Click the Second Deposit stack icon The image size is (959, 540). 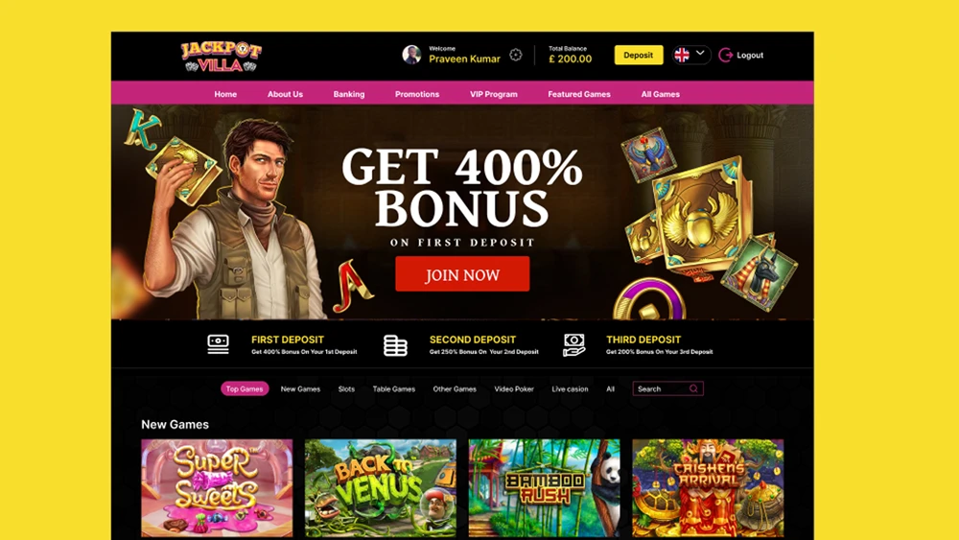coord(395,345)
